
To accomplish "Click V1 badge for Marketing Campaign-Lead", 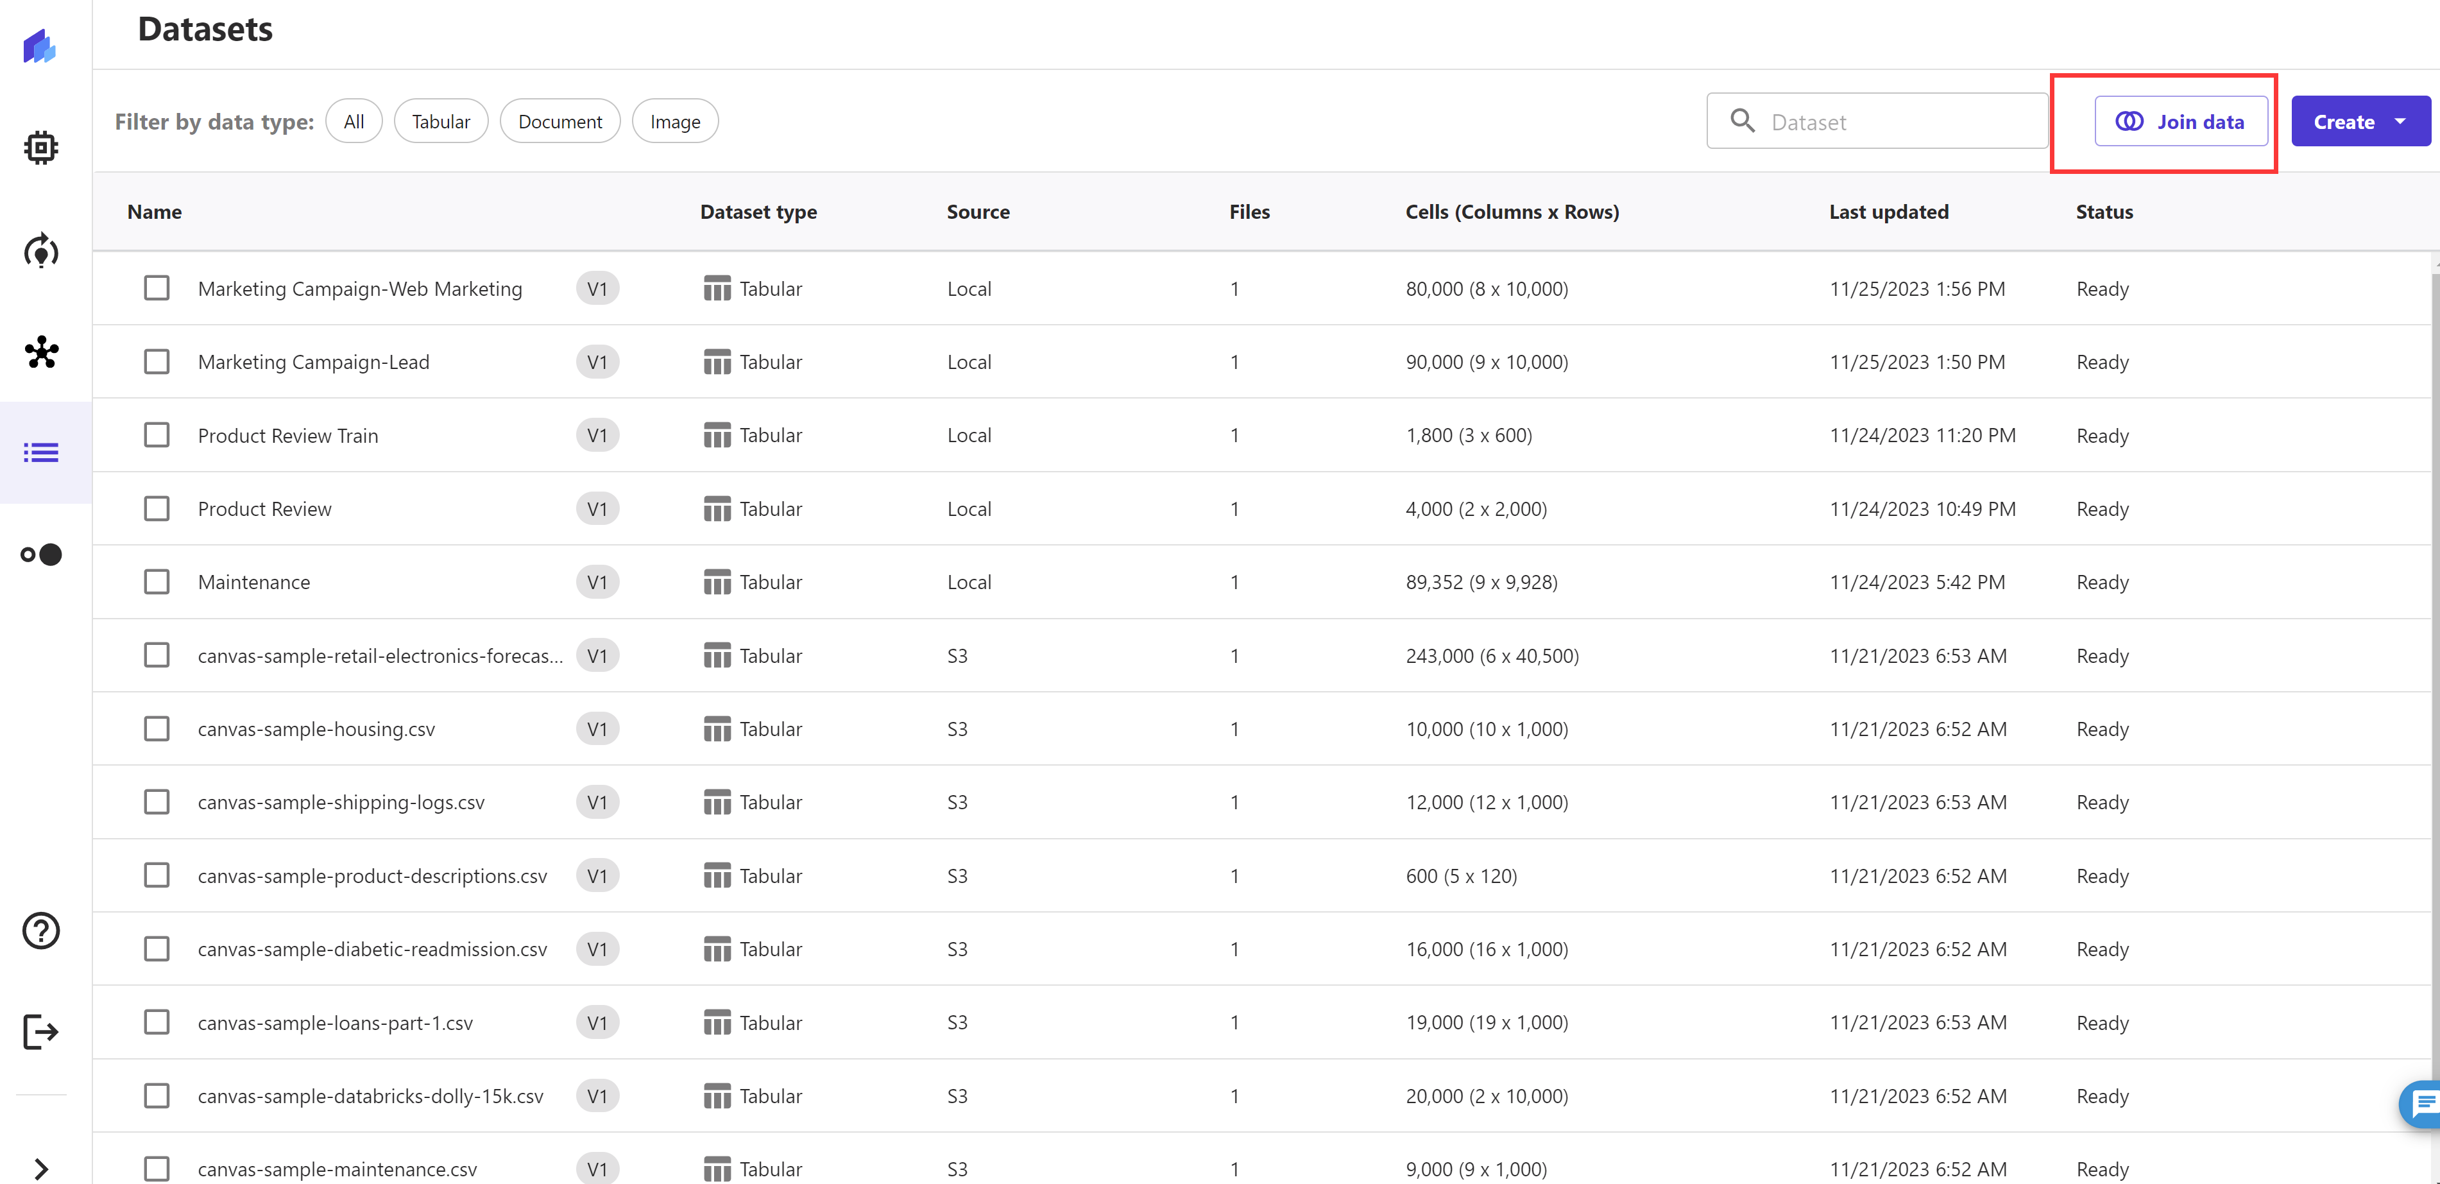I will click(x=597, y=362).
